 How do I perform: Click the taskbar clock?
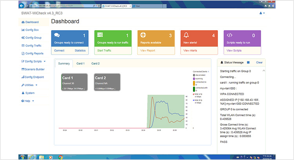point(267,157)
